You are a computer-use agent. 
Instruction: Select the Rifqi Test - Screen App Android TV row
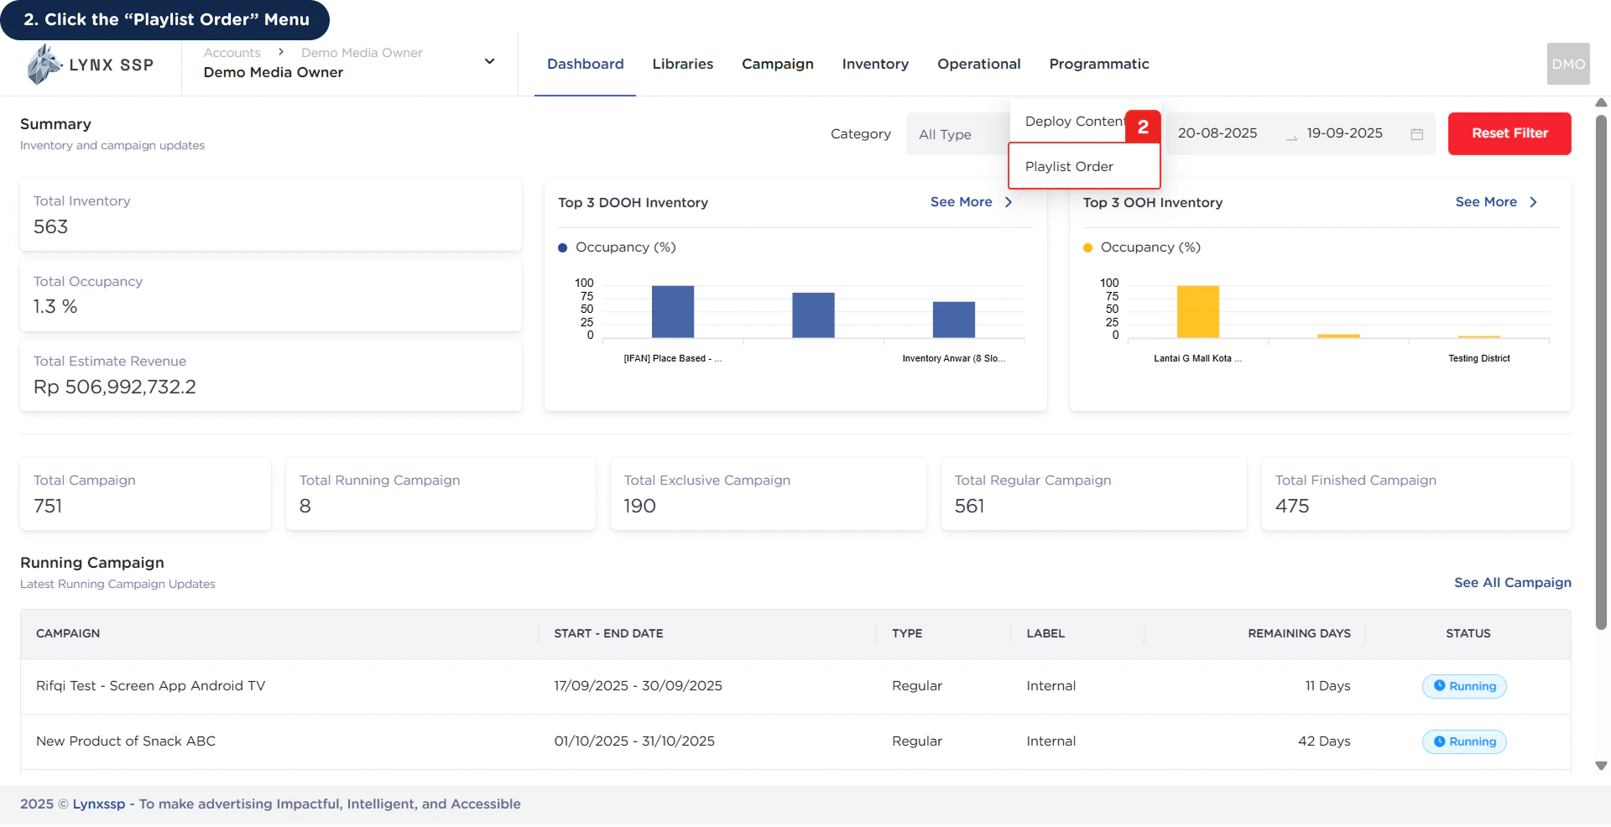[x=795, y=687]
